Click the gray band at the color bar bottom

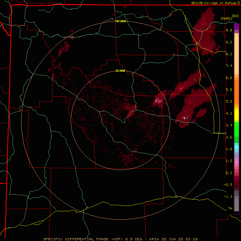236,204
